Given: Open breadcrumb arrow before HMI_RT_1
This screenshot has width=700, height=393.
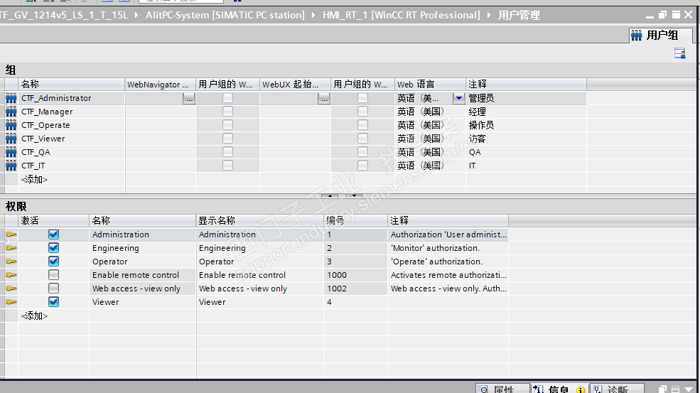Looking at the screenshot, I should click(x=313, y=15).
